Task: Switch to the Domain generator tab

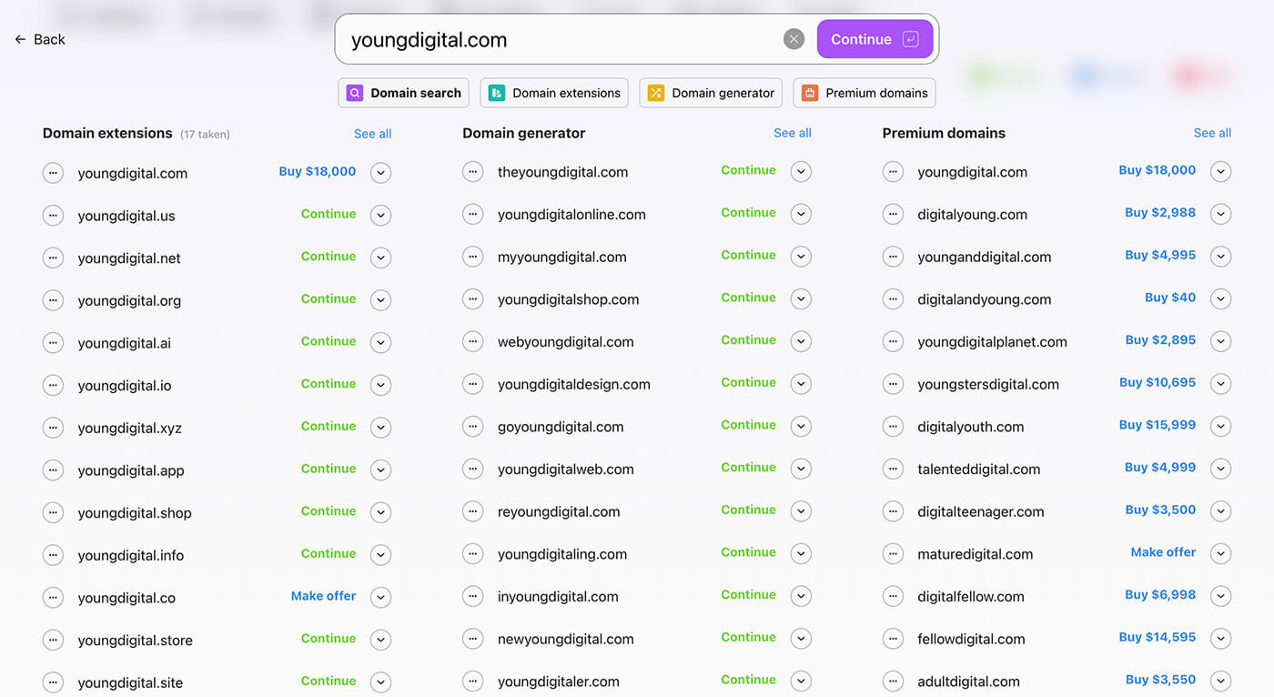Action: [711, 93]
